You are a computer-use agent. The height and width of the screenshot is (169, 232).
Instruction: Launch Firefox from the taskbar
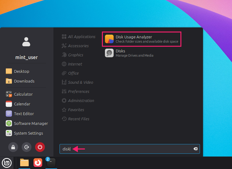click(x=38, y=163)
